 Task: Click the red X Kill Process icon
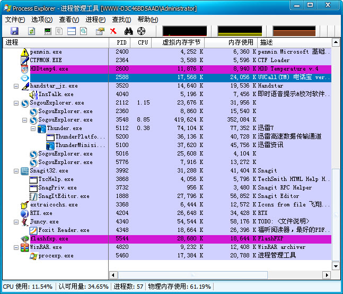tap(113, 31)
